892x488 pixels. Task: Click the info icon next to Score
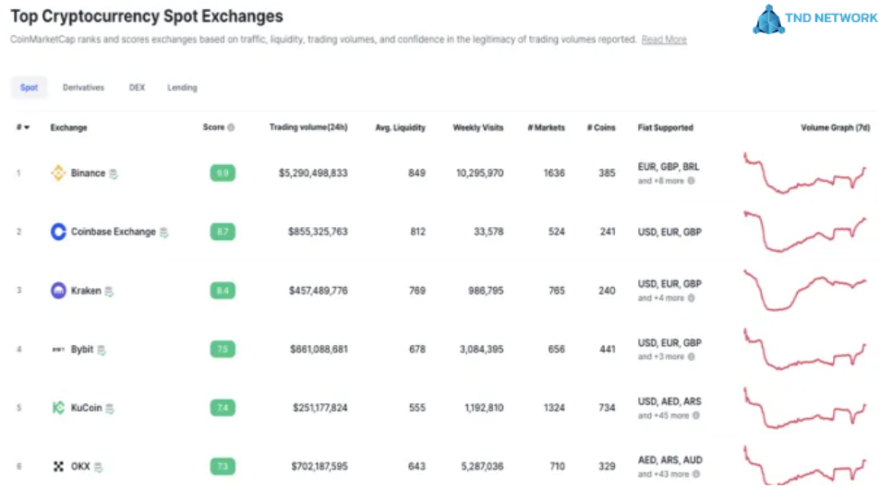click(231, 128)
